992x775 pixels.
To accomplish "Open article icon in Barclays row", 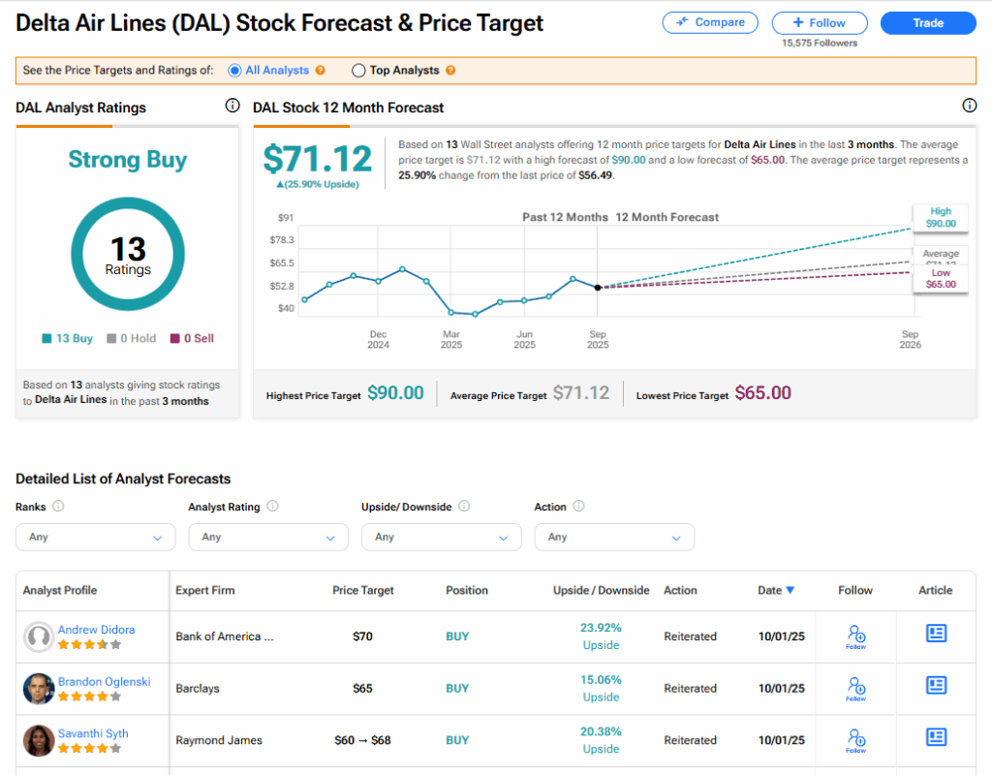I will (936, 687).
